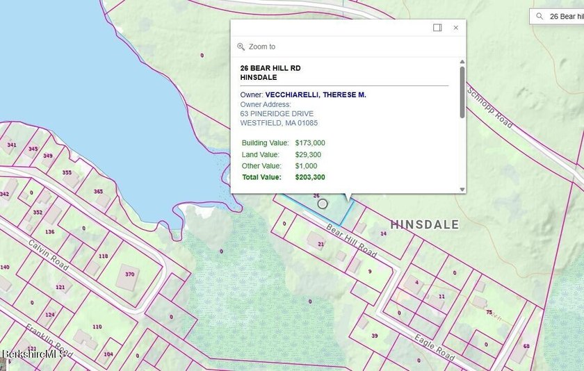
Task: Click the circular parcel marker at 26
Action: [x=323, y=204]
